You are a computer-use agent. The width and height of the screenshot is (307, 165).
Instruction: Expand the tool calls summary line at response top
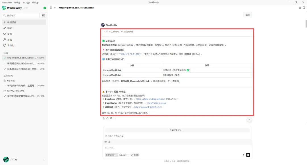pos(119,32)
